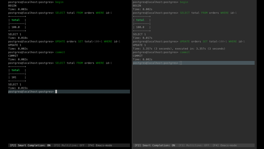Click 'Time: 0.015s' in left terminal
The width and height of the screenshot is (264, 149).
pos(18,88)
